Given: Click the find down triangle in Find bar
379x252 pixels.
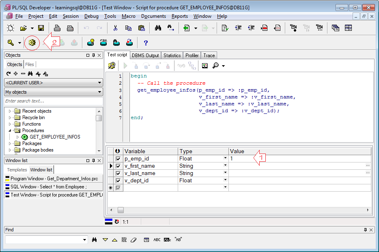Looking at the screenshot, I should (105, 240).
